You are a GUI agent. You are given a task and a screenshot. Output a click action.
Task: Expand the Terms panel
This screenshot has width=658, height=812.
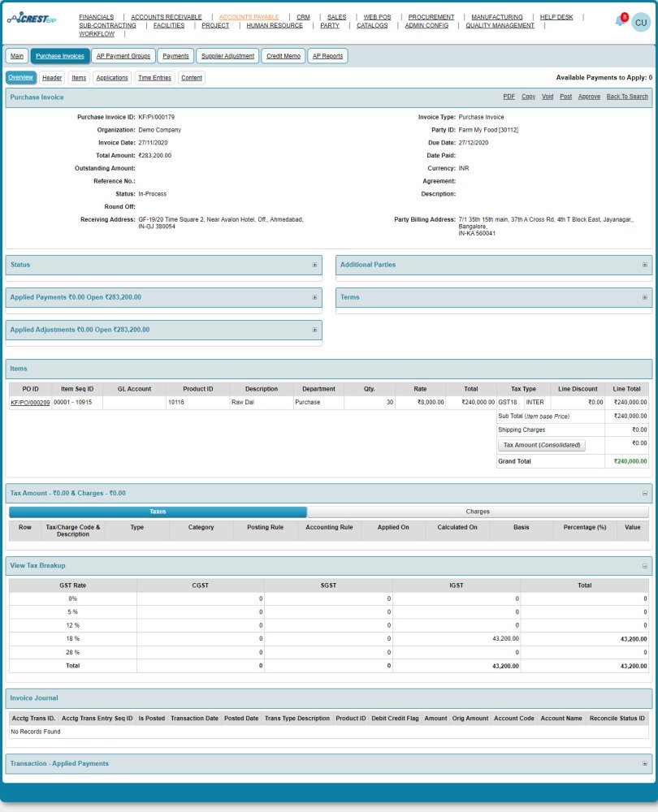(643, 297)
